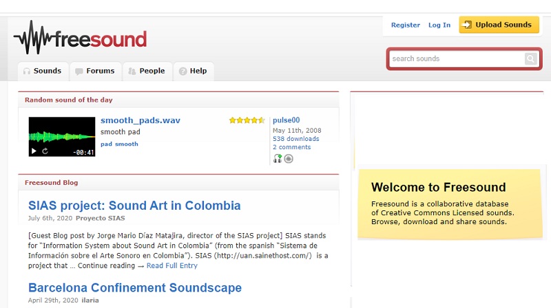This screenshot has width=551, height=308.
Task: Click the Freesound Blog heading
Action: (x=51, y=183)
